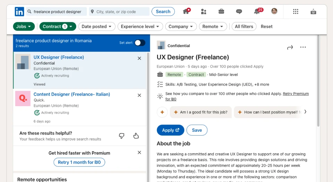The width and height of the screenshot is (333, 182).
Task: Open the Company filter dropdown
Action: point(181,26)
